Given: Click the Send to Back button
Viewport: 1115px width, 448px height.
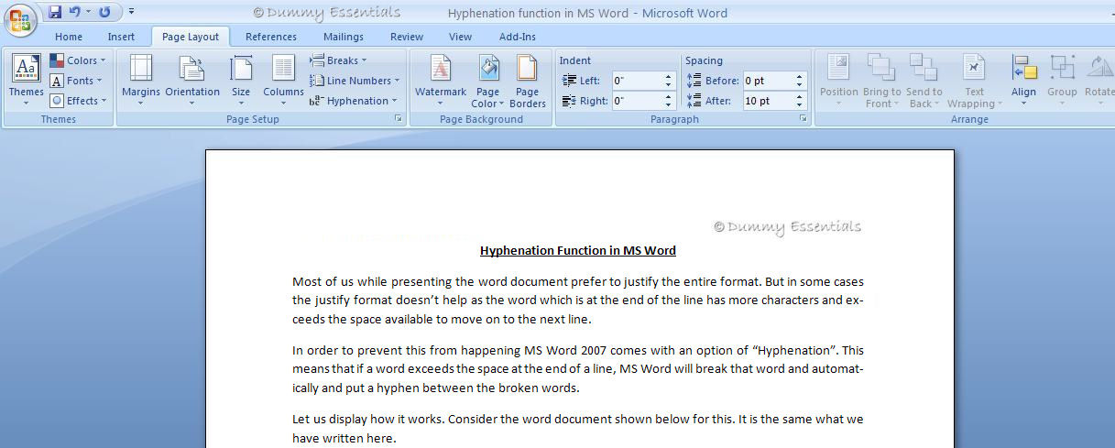Looking at the screenshot, I should tap(924, 80).
